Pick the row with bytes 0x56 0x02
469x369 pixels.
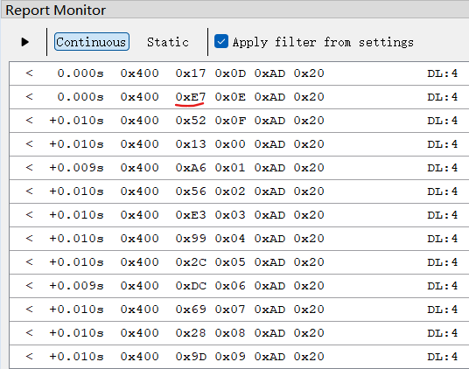(239, 191)
